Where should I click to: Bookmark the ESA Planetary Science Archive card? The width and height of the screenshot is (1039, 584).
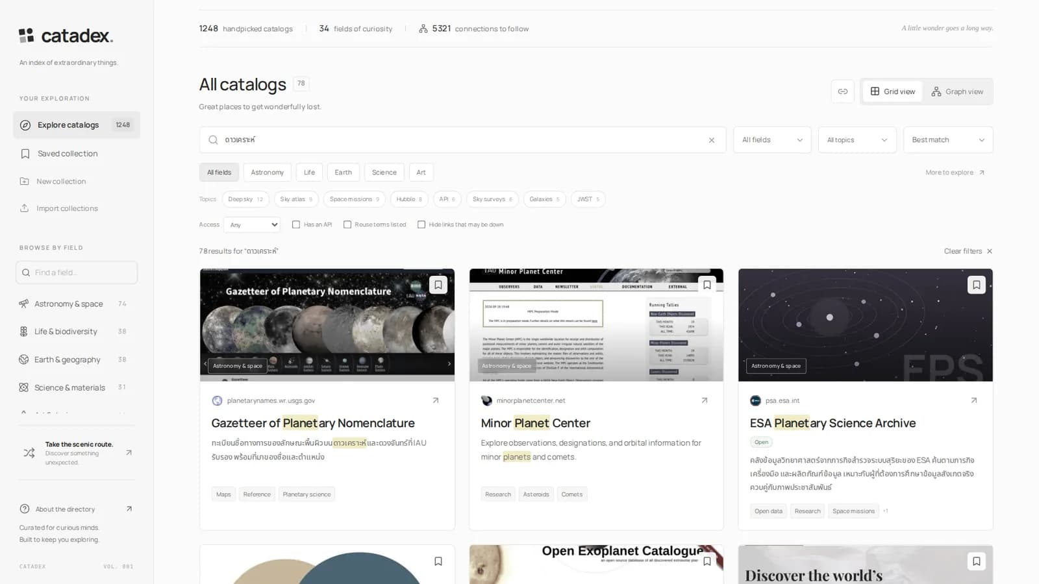pyautogui.click(x=976, y=285)
